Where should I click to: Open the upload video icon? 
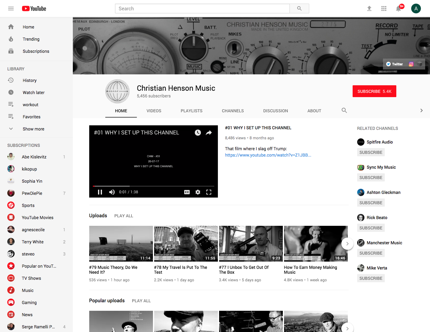click(369, 8)
